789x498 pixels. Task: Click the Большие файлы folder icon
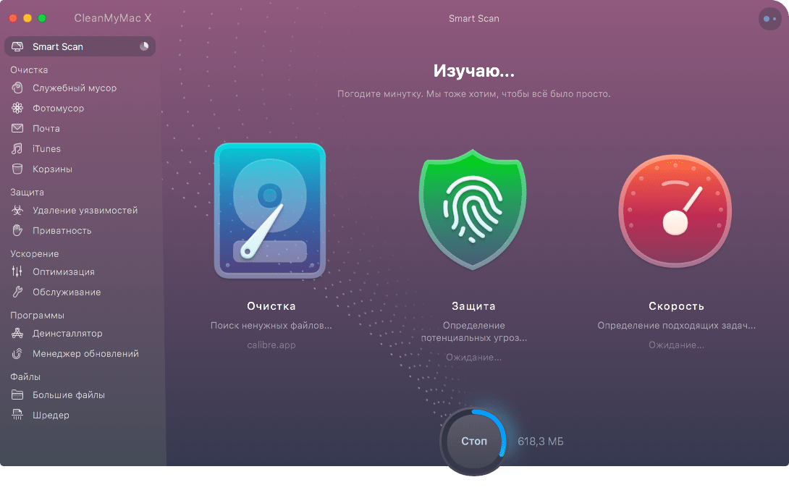point(17,395)
